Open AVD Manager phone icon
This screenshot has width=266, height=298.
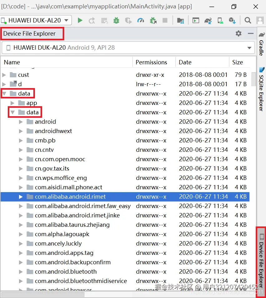220,20
